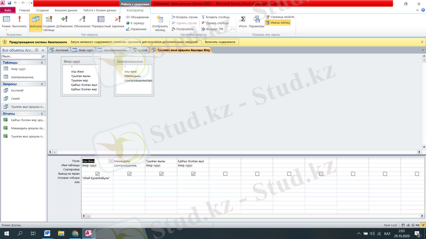Choose Создание таблицы query type
426x239 pixels.
pos(49,23)
